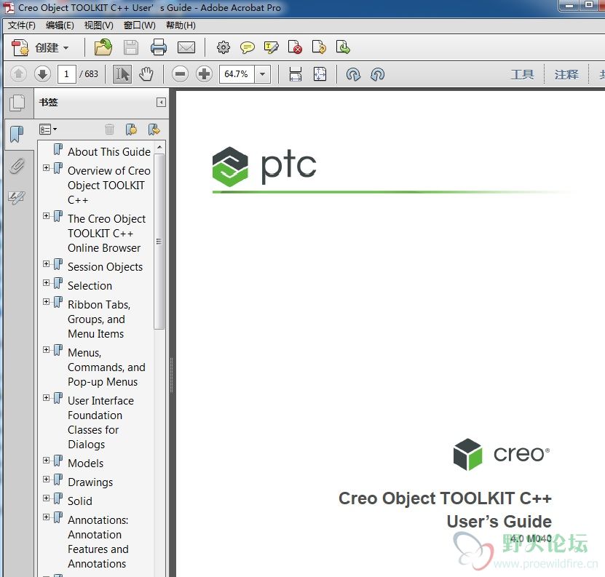Toggle scrolling page fit-width mode
The height and width of the screenshot is (577, 605).
tap(296, 73)
